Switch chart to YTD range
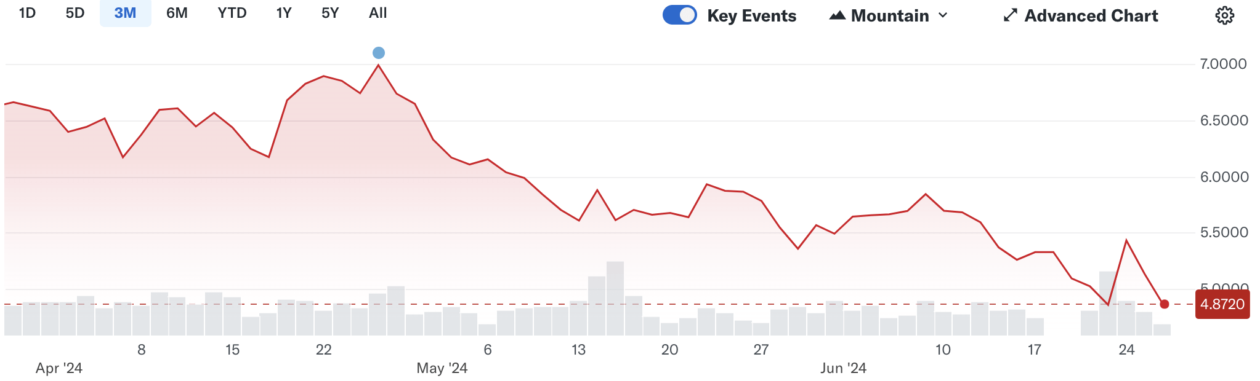This screenshot has height=381, width=1260. 232,14
